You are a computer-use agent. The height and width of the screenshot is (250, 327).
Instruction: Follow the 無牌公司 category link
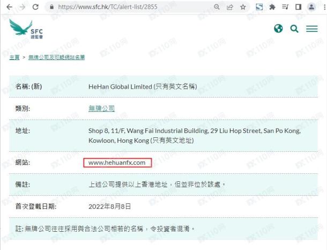pos(101,108)
